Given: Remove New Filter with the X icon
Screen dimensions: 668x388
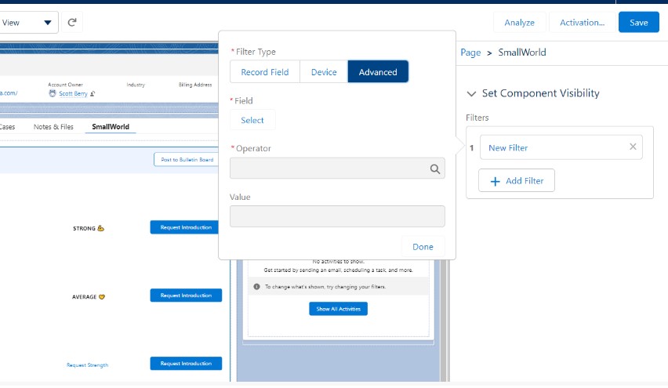Looking at the screenshot, I should pyautogui.click(x=633, y=147).
